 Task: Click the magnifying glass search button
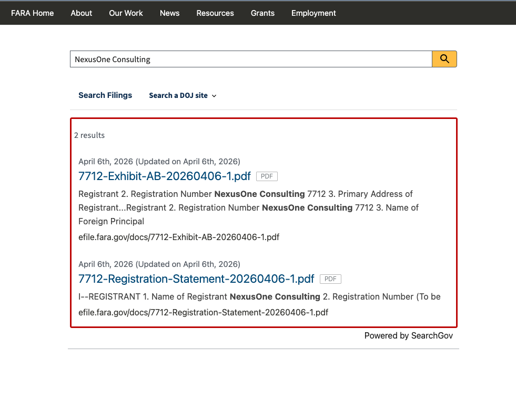click(444, 59)
